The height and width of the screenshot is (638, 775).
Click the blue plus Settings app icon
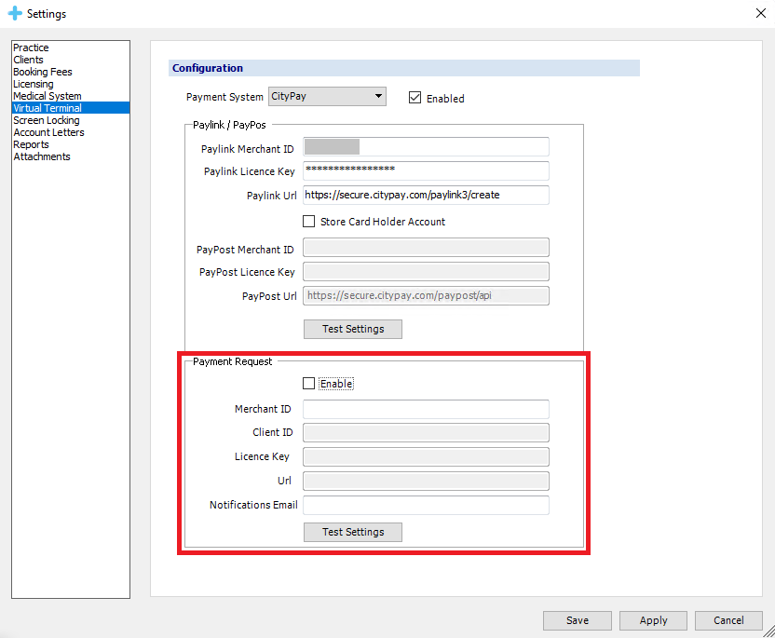[x=14, y=14]
